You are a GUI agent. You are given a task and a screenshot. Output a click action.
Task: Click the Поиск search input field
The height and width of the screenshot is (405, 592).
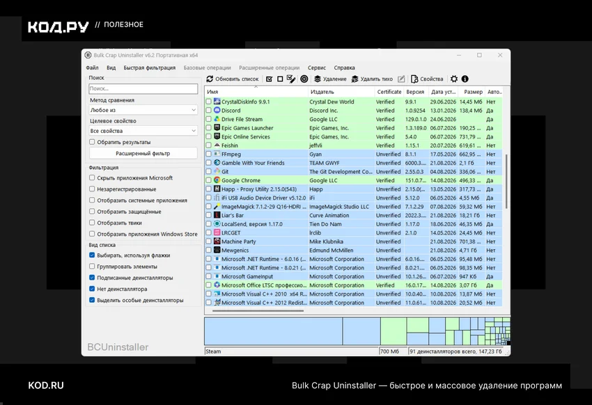(143, 88)
